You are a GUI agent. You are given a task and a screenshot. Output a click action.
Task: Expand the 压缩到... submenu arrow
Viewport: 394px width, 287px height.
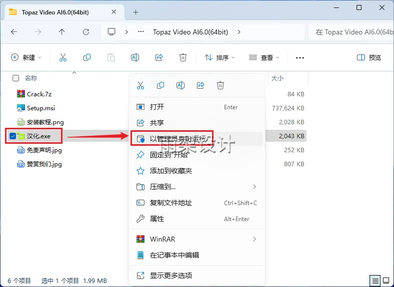click(x=254, y=187)
